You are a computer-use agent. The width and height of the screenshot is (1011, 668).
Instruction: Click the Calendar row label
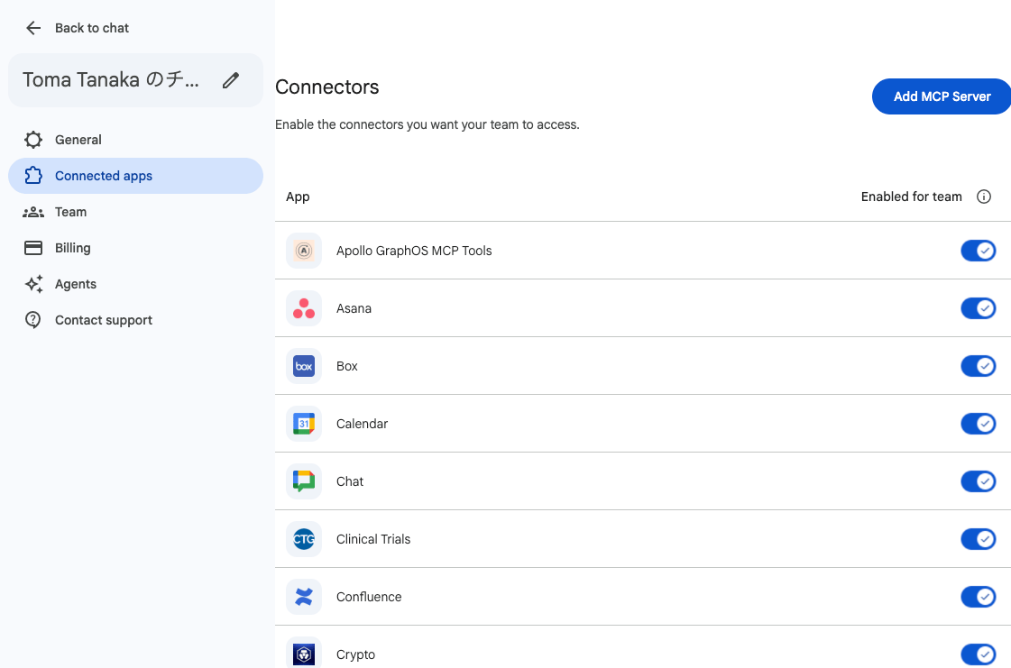[x=363, y=424]
